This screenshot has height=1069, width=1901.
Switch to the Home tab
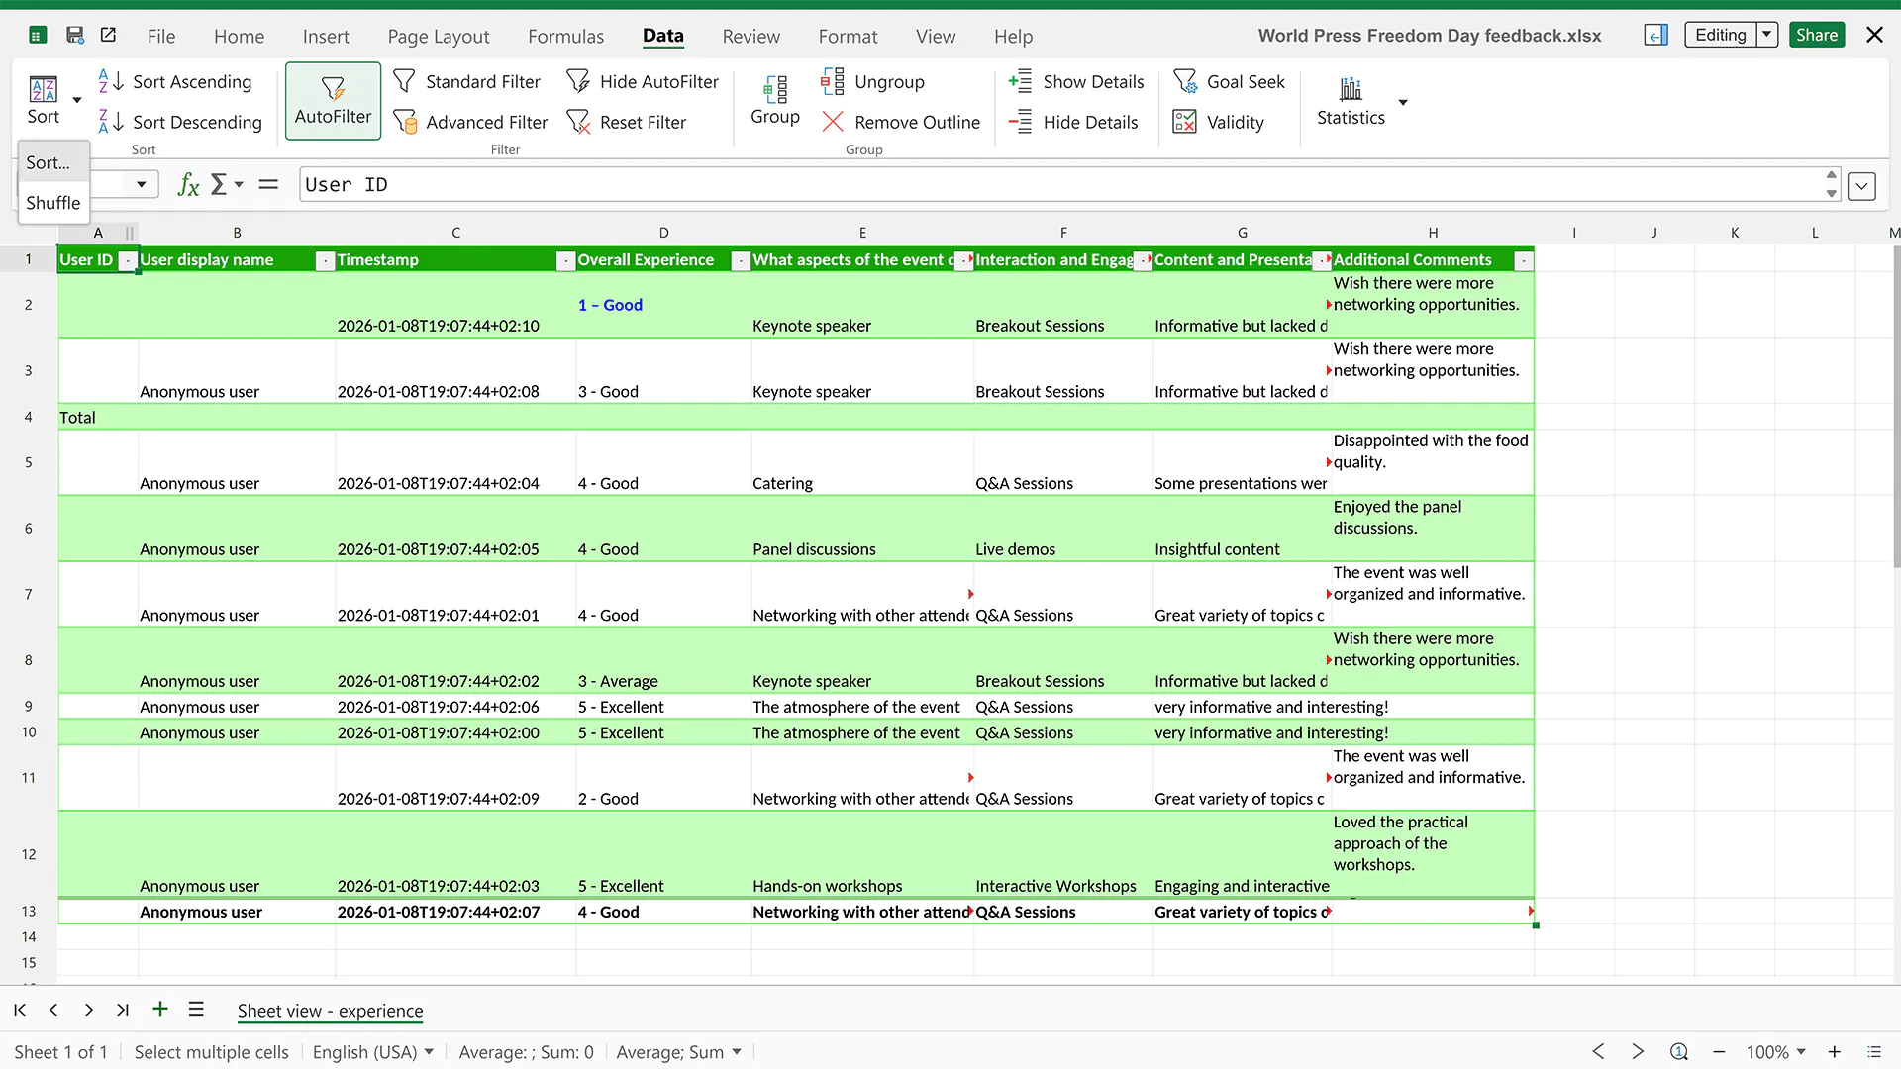(x=239, y=36)
